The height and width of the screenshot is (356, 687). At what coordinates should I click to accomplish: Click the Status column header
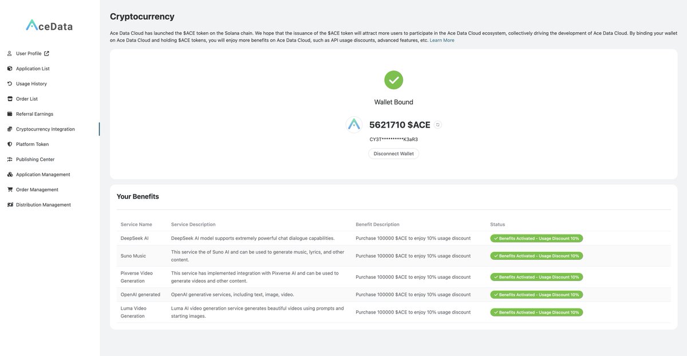(x=498, y=224)
